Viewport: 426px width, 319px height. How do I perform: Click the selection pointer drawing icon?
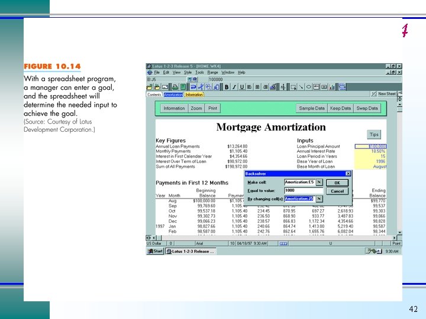coord(293,87)
